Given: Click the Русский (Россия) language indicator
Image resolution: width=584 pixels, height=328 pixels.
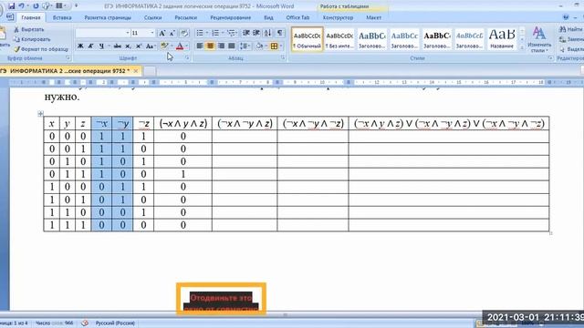Looking at the screenshot, I should coord(115,323).
